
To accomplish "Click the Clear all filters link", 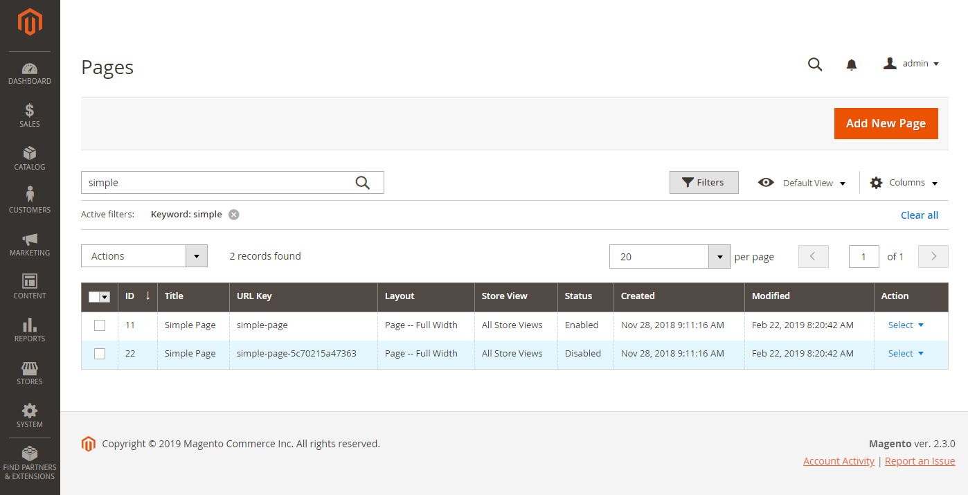I will pos(920,215).
